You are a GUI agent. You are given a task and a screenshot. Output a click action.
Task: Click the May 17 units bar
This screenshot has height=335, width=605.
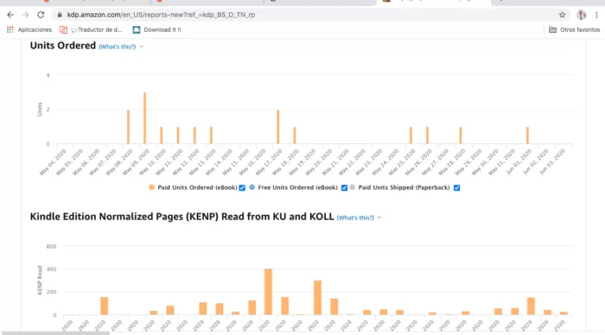[x=277, y=127]
